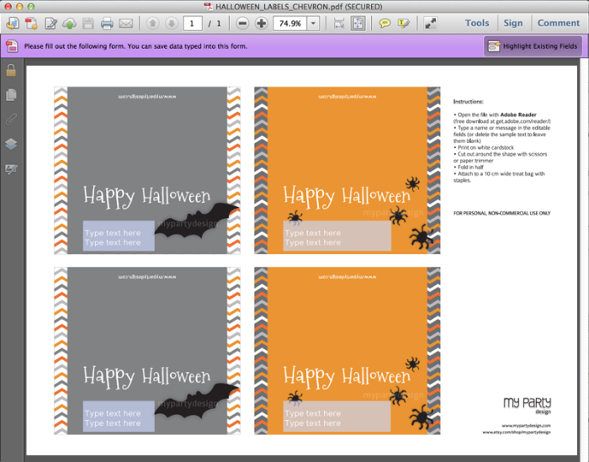Click the Zoom In plus button
The height and width of the screenshot is (462, 589).
click(263, 23)
